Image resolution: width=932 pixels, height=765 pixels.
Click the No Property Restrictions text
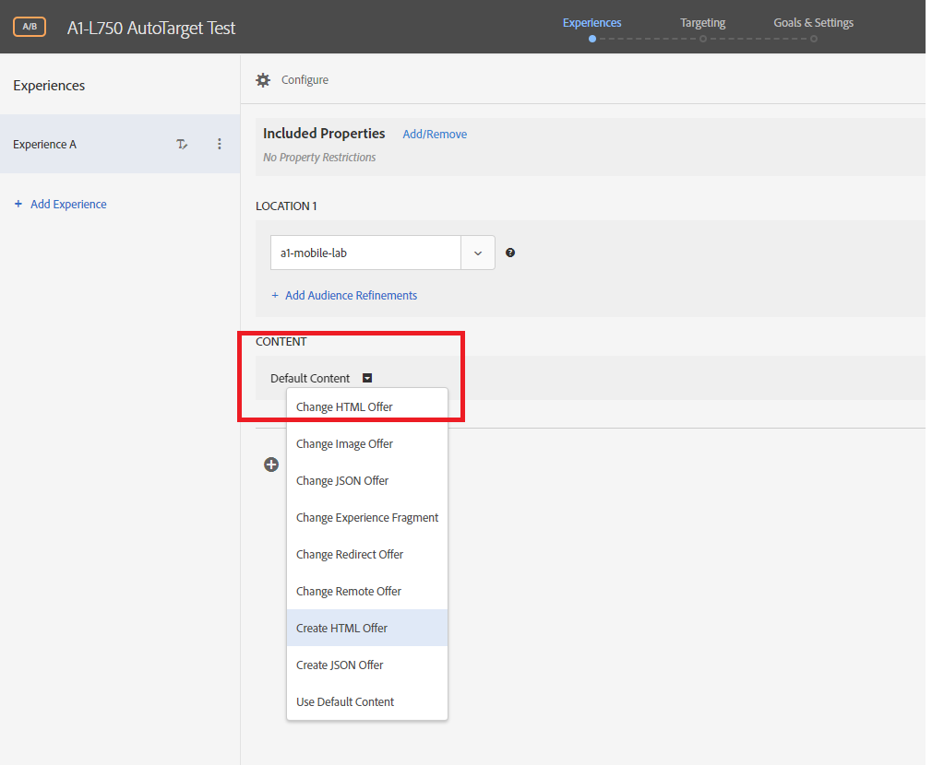coord(319,158)
